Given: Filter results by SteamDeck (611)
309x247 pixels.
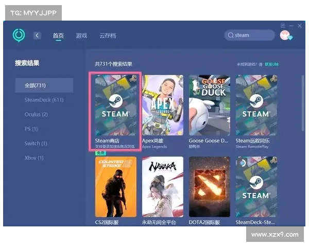Looking at the screenshot, I should click(44, 100).
